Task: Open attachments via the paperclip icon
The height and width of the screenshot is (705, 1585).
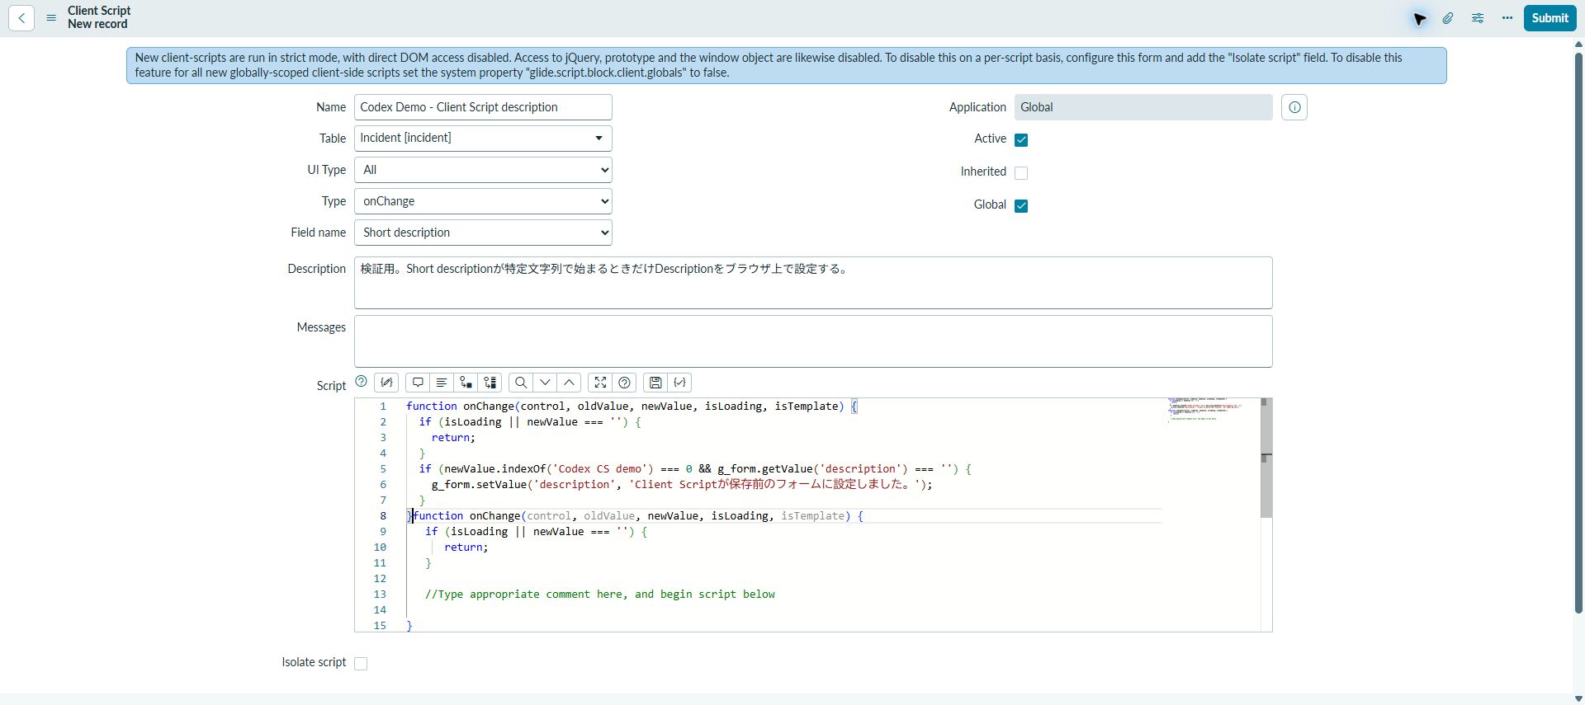Action: [x=1448, y=18]
